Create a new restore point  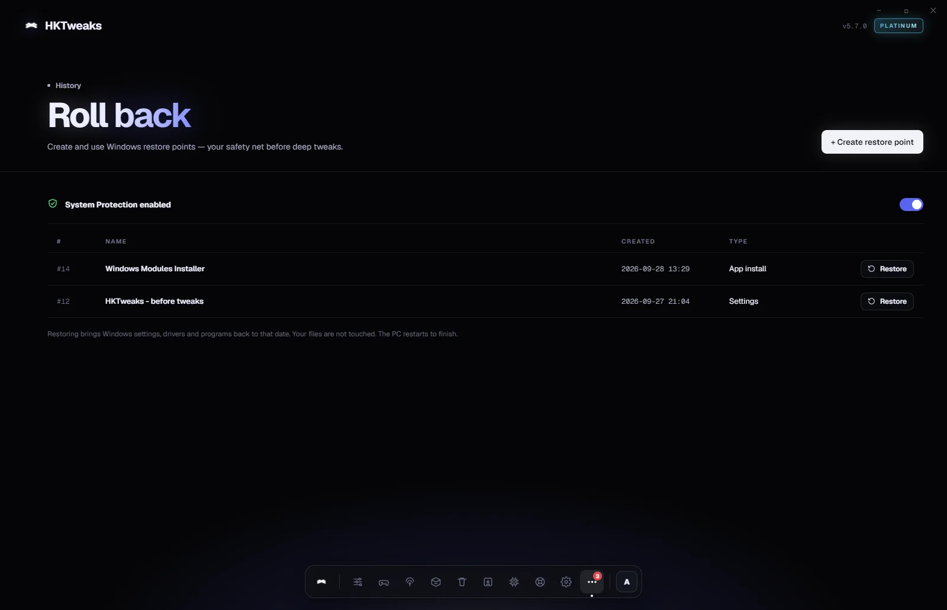click(x=872, y=142)
